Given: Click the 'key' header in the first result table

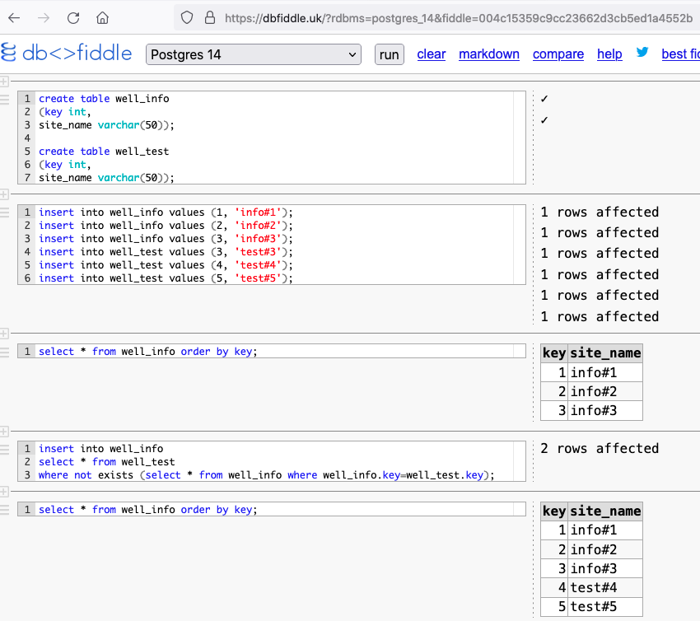Looking at the screenshot, I should pos(554,353).
